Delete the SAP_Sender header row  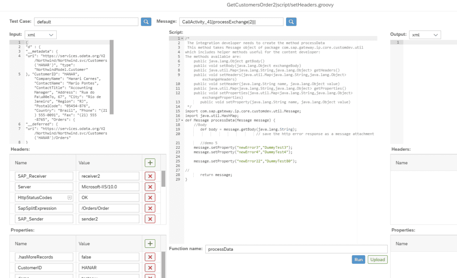click(x=150, y=219)
